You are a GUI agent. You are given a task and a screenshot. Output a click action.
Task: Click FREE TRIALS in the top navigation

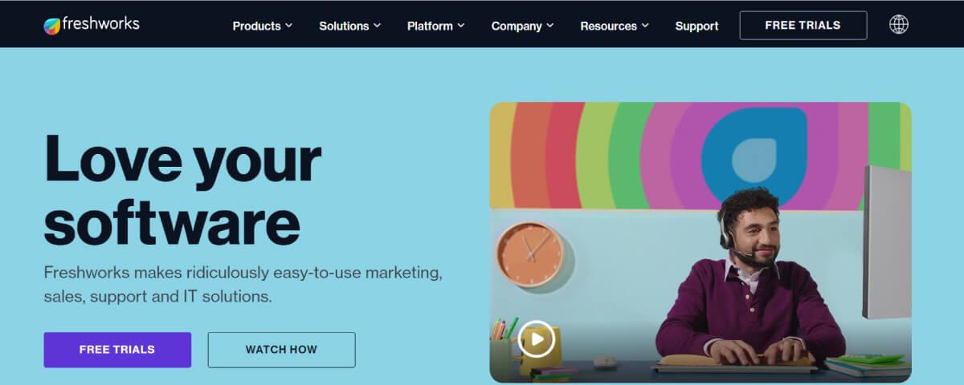click(803, 26)
